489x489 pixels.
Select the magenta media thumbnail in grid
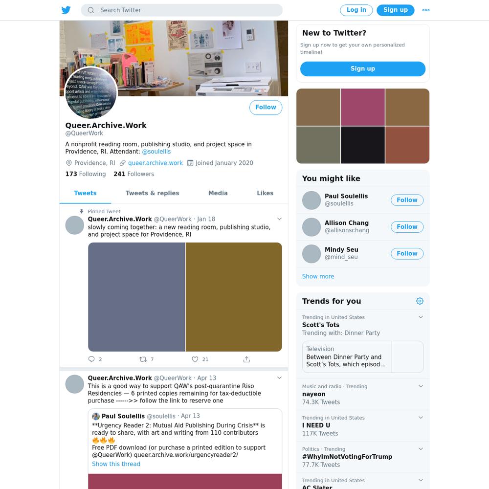(363, 107)
